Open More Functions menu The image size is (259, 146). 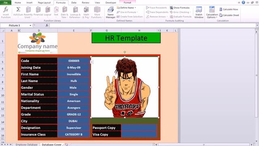coord(97,12)
